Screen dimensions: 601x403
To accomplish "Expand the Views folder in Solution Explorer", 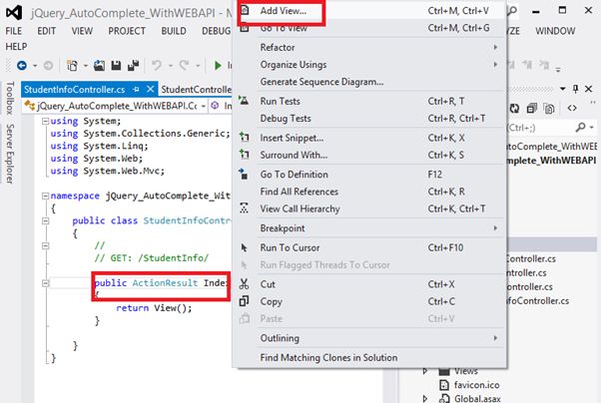I will (425, 371).
